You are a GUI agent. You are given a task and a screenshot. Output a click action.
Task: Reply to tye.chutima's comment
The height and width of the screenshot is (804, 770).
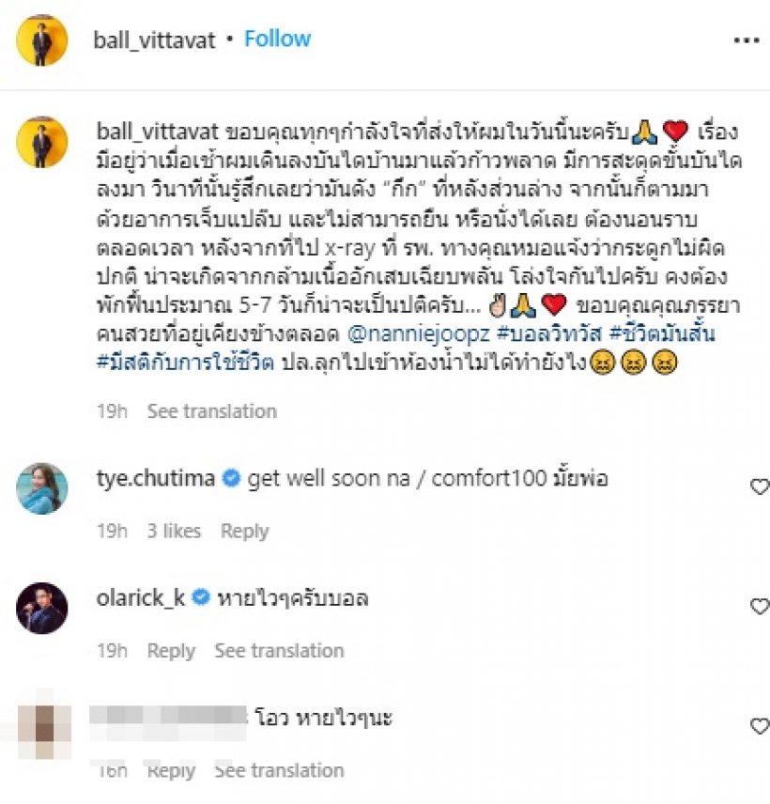tap(244, 532)
